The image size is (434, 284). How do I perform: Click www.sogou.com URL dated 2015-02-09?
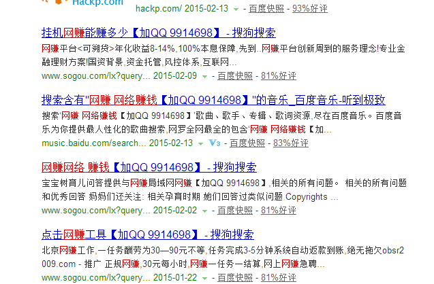(96, 76)
